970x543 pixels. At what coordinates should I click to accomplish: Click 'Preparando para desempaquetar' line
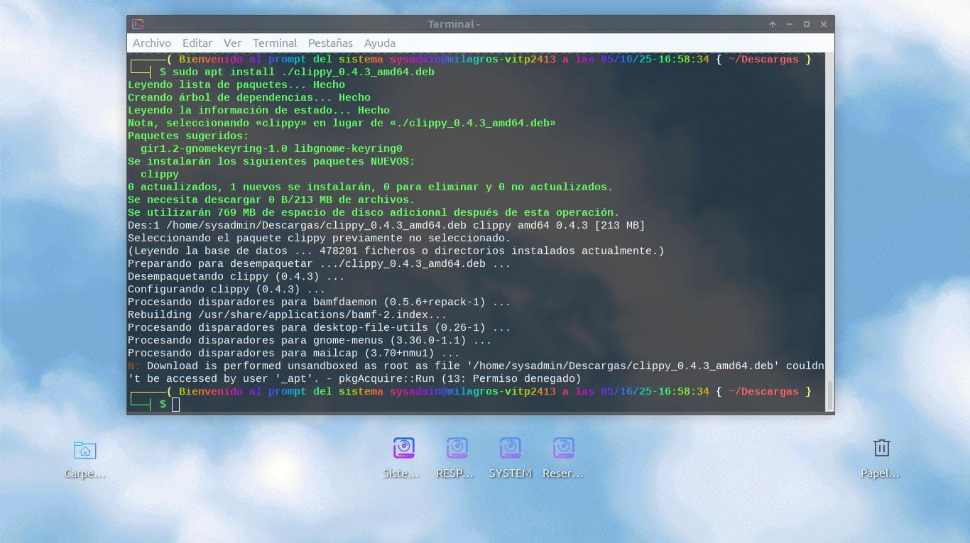(319, 263)
